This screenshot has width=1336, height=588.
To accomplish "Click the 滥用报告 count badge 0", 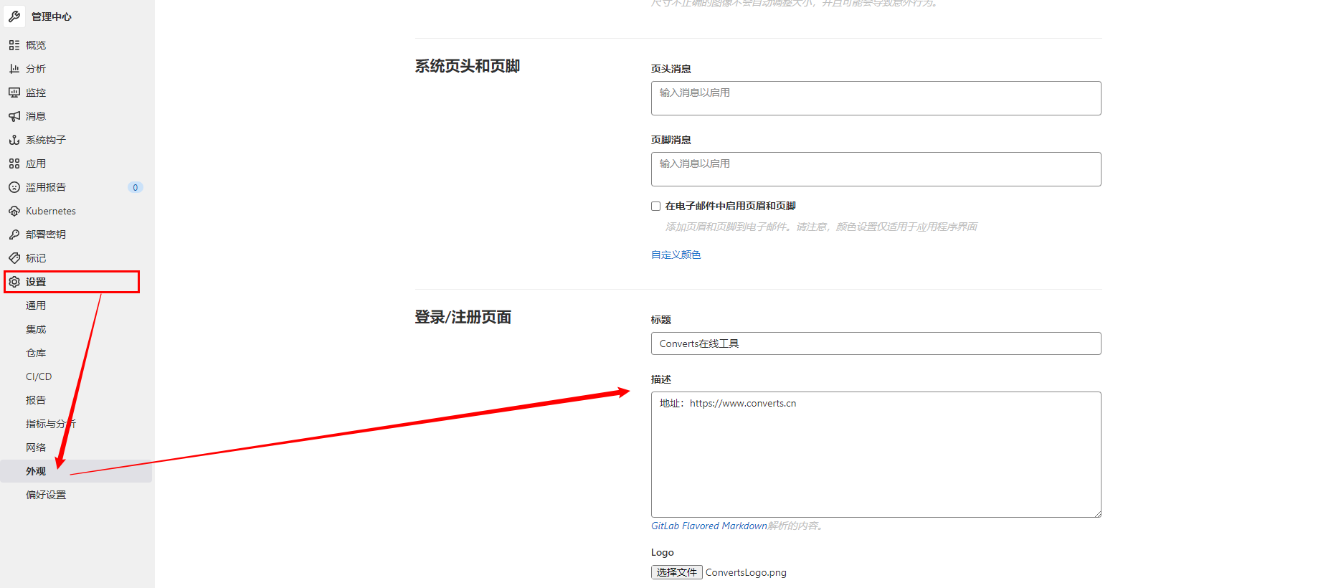I will 135,187.
